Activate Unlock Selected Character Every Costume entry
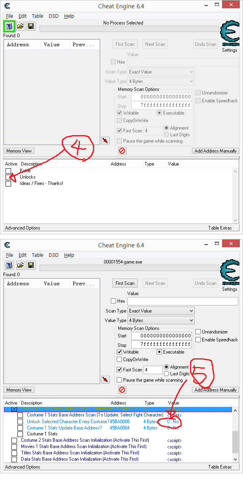 (x=20, y=422)
